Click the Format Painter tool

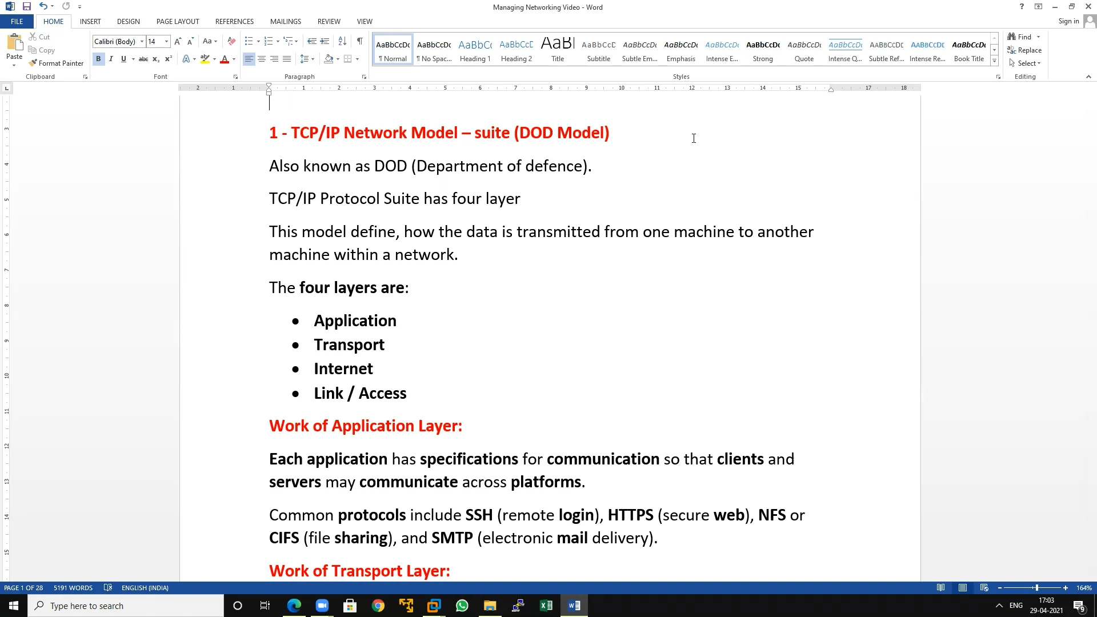point(56,63)
